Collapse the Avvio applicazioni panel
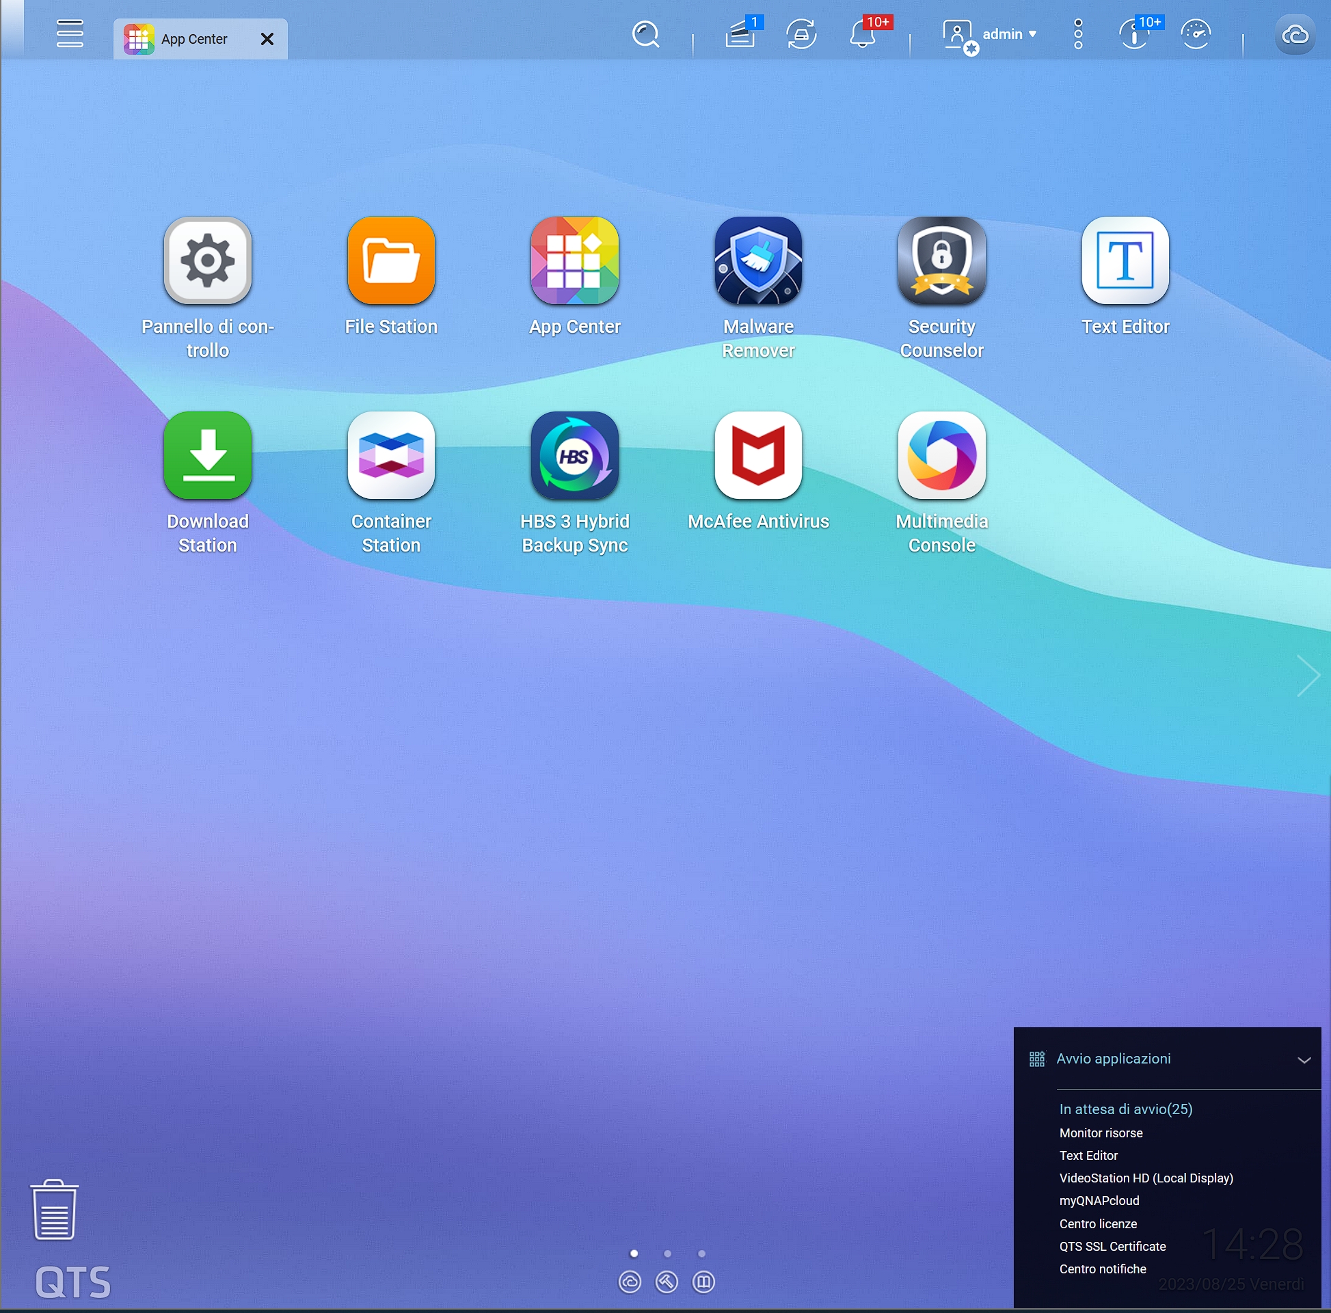 [1304, 1059]
